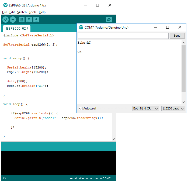Screen dimensions: 188x182
Task: Open the Edit menu
Action: [x=12, y=12]
